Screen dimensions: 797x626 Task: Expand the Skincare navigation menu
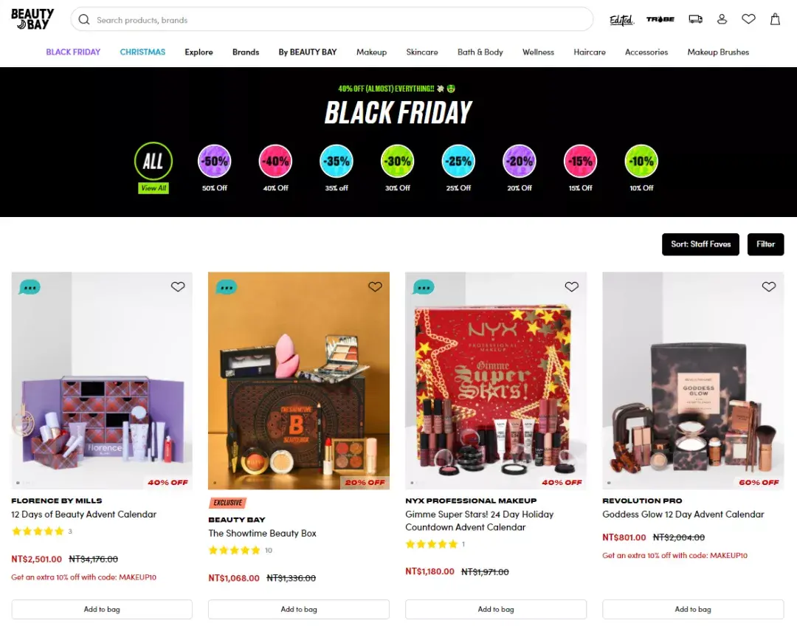point(422,52)
